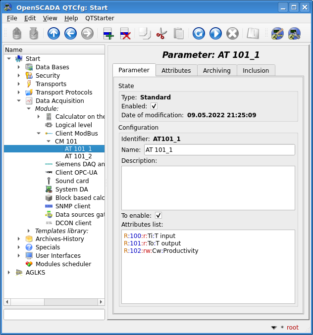Collapse the Client ModBus node
This screenshot has width=313, height=335.
point(39,133)
